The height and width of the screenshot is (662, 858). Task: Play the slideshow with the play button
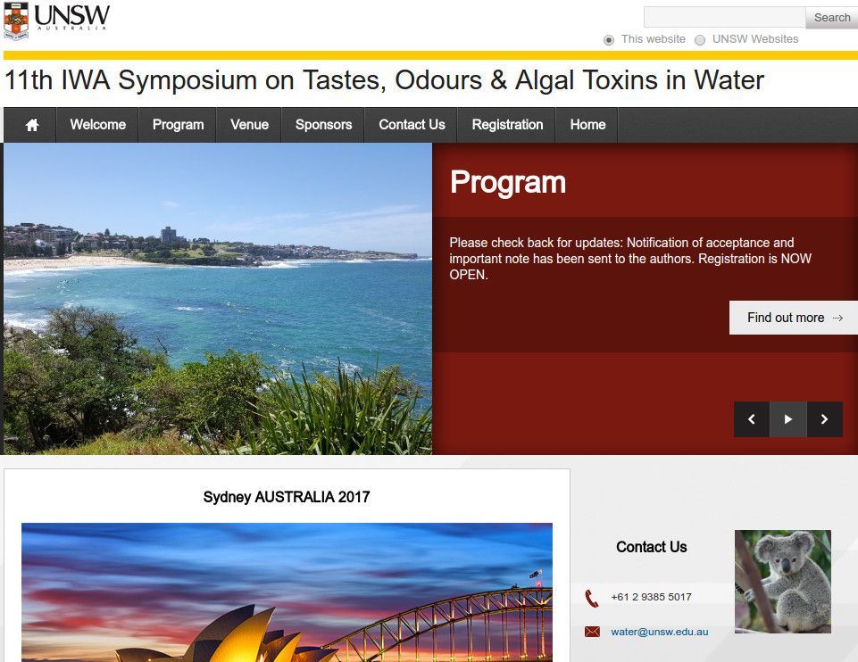(x=788, y=419)
